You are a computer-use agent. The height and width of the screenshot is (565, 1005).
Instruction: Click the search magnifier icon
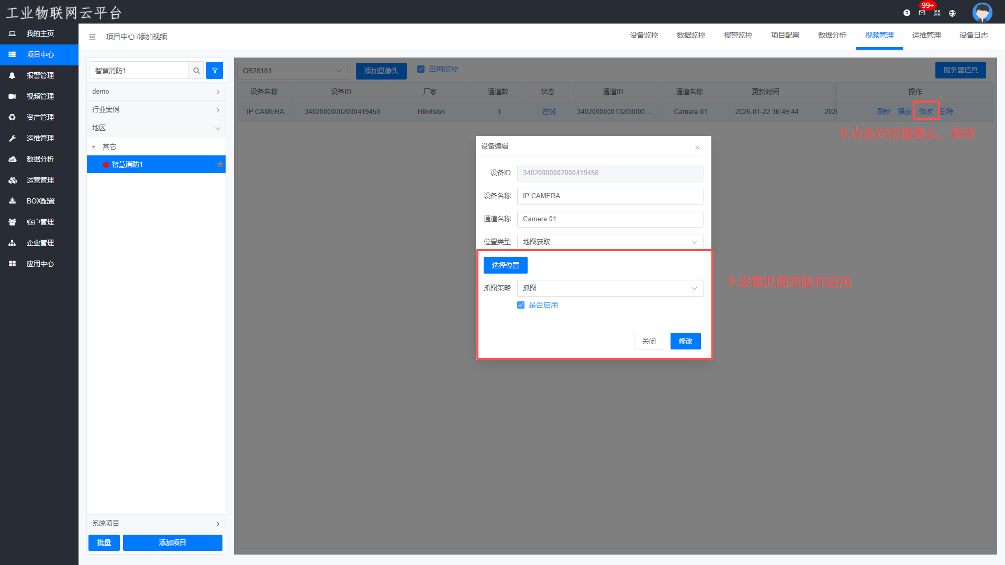point(196,71)
